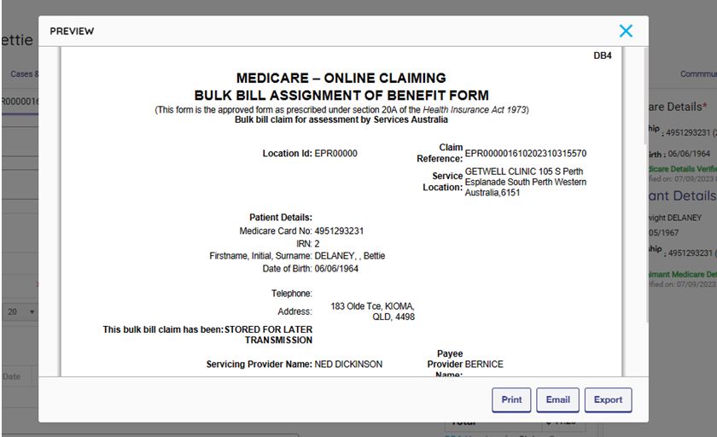Image resolution: width=717 pixels, height=437 pixels.
Task: Click the 'STORED FOR LATER TRANSMISSION' status text
Action: click(268, 335)
